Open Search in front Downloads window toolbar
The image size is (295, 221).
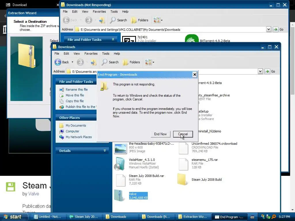110,62
